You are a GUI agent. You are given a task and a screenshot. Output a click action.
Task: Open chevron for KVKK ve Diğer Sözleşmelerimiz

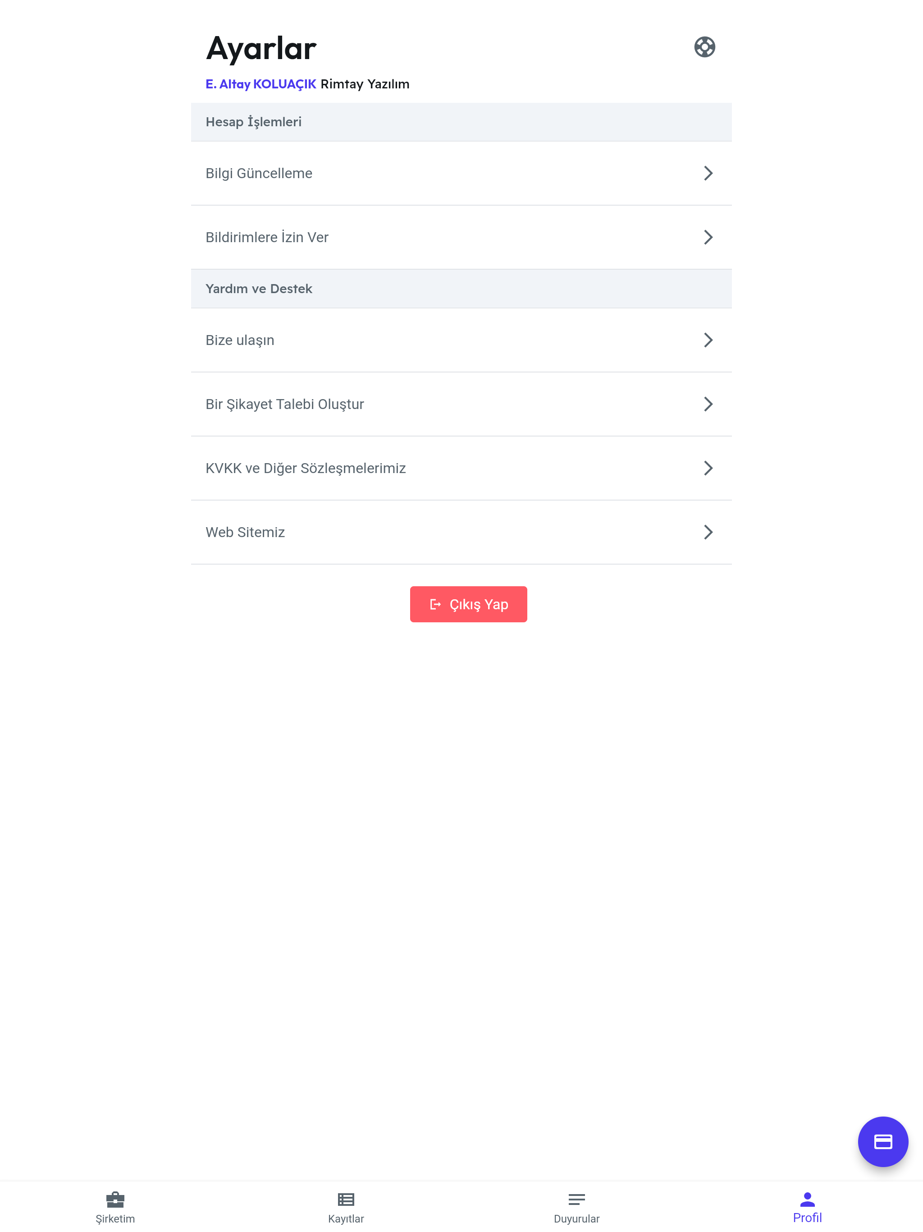click(x=708, y=469)
